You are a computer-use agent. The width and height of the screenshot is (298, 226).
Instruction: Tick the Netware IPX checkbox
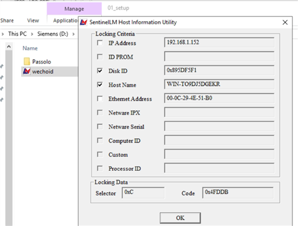coord(100,113)
